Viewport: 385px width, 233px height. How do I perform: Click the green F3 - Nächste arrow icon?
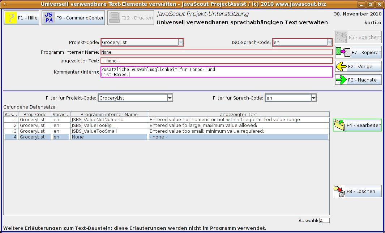click(x=341, y=79)
